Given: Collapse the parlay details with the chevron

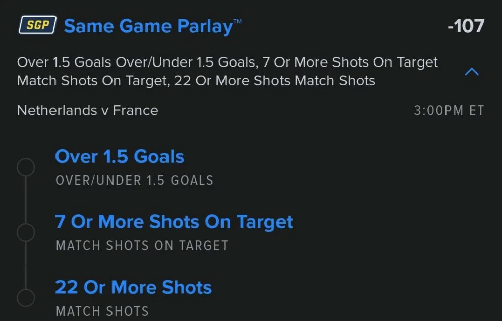Looking at the screenshot, I should click(x=471, y=72).
